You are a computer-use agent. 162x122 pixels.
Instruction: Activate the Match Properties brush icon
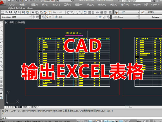point(45,12)
